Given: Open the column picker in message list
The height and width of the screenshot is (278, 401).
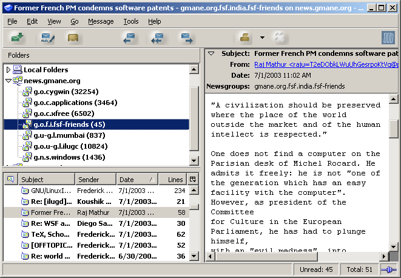Looking at the screenshot, I should (x=193, y=180).
